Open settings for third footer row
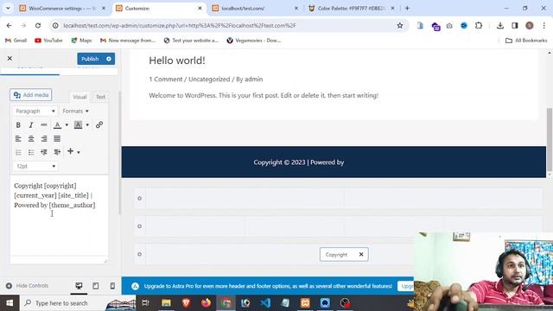 pyautogui.click(x=140, y=254)
